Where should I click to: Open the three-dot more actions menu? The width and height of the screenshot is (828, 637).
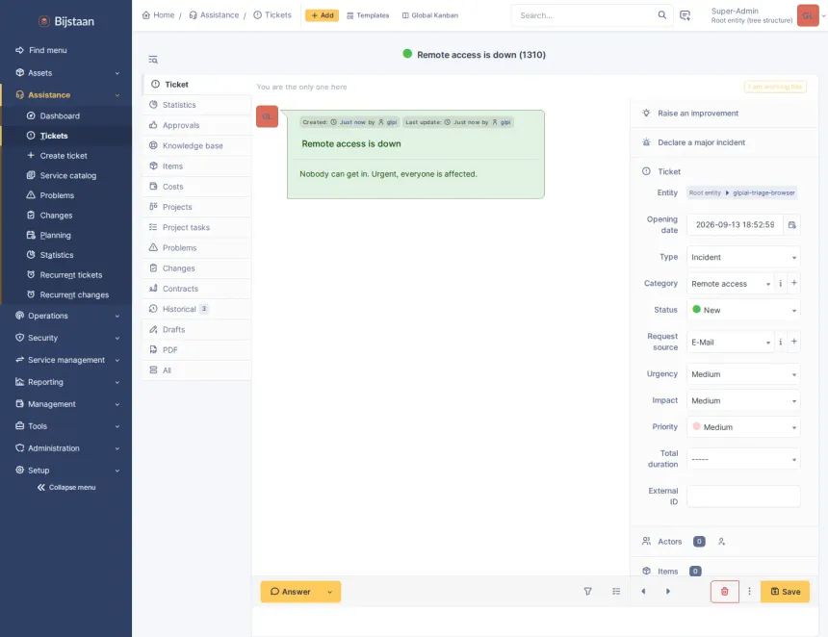tap(749, 592)
